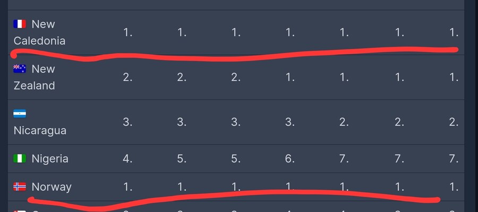The height and width of the screenshot is (212, 478).
Task: Select the Nigeria country name
Action: [50, 159]
